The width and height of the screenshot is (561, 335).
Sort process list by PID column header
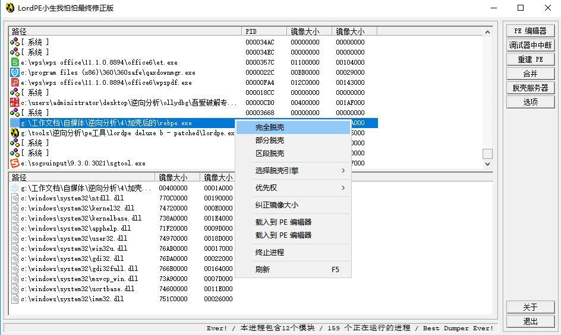tap(264, 31)
